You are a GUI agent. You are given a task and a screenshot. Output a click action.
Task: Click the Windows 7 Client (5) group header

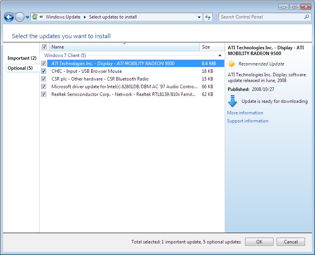point(65,55)
